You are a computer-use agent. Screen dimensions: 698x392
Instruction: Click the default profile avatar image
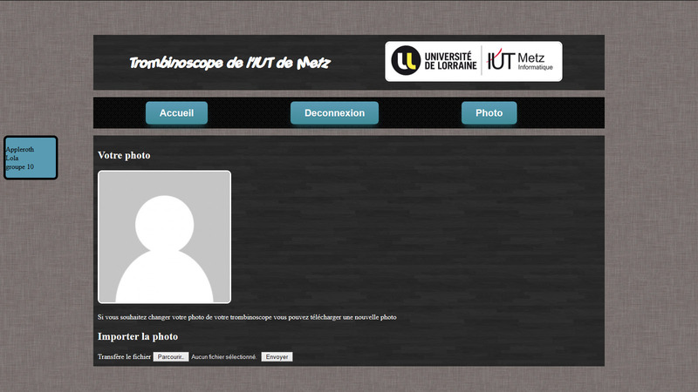(164, 237)
